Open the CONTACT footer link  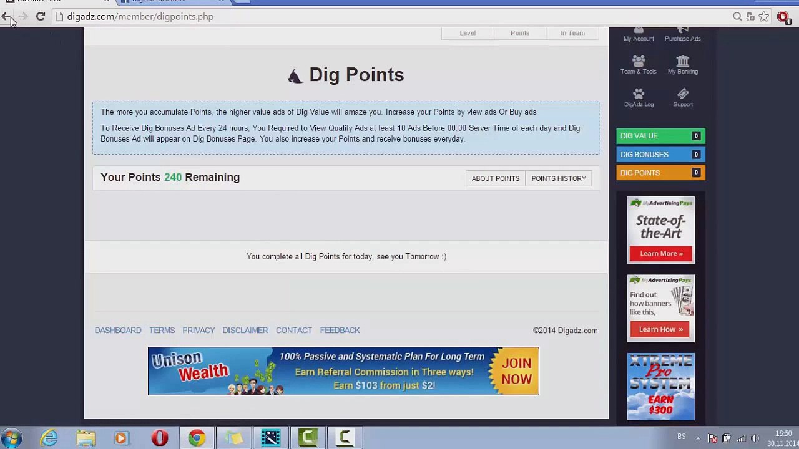click(294, 331)
